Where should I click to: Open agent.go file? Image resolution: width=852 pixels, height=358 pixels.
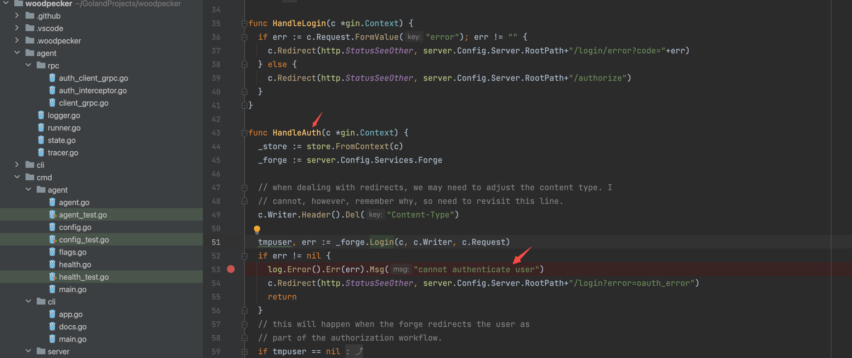click(74, 202)
